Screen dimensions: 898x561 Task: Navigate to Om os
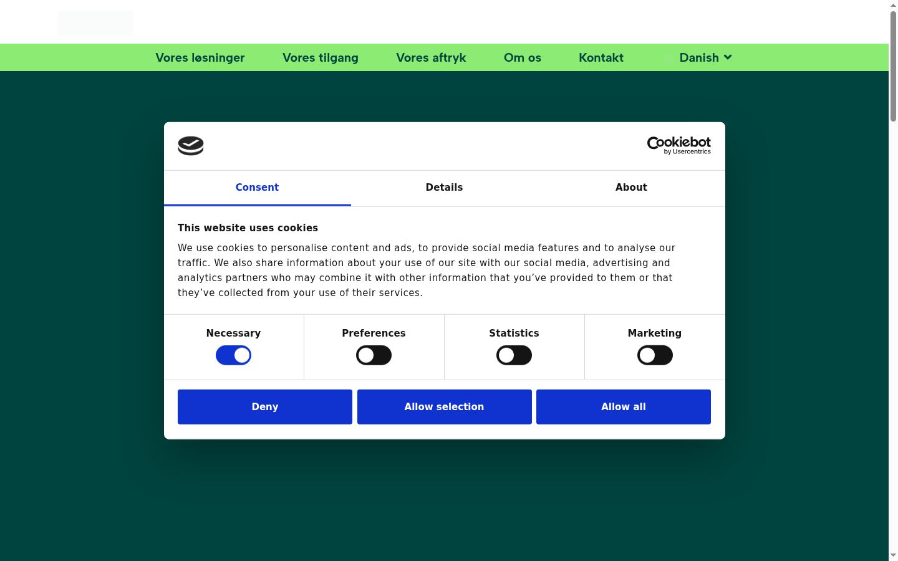point(523,57)
